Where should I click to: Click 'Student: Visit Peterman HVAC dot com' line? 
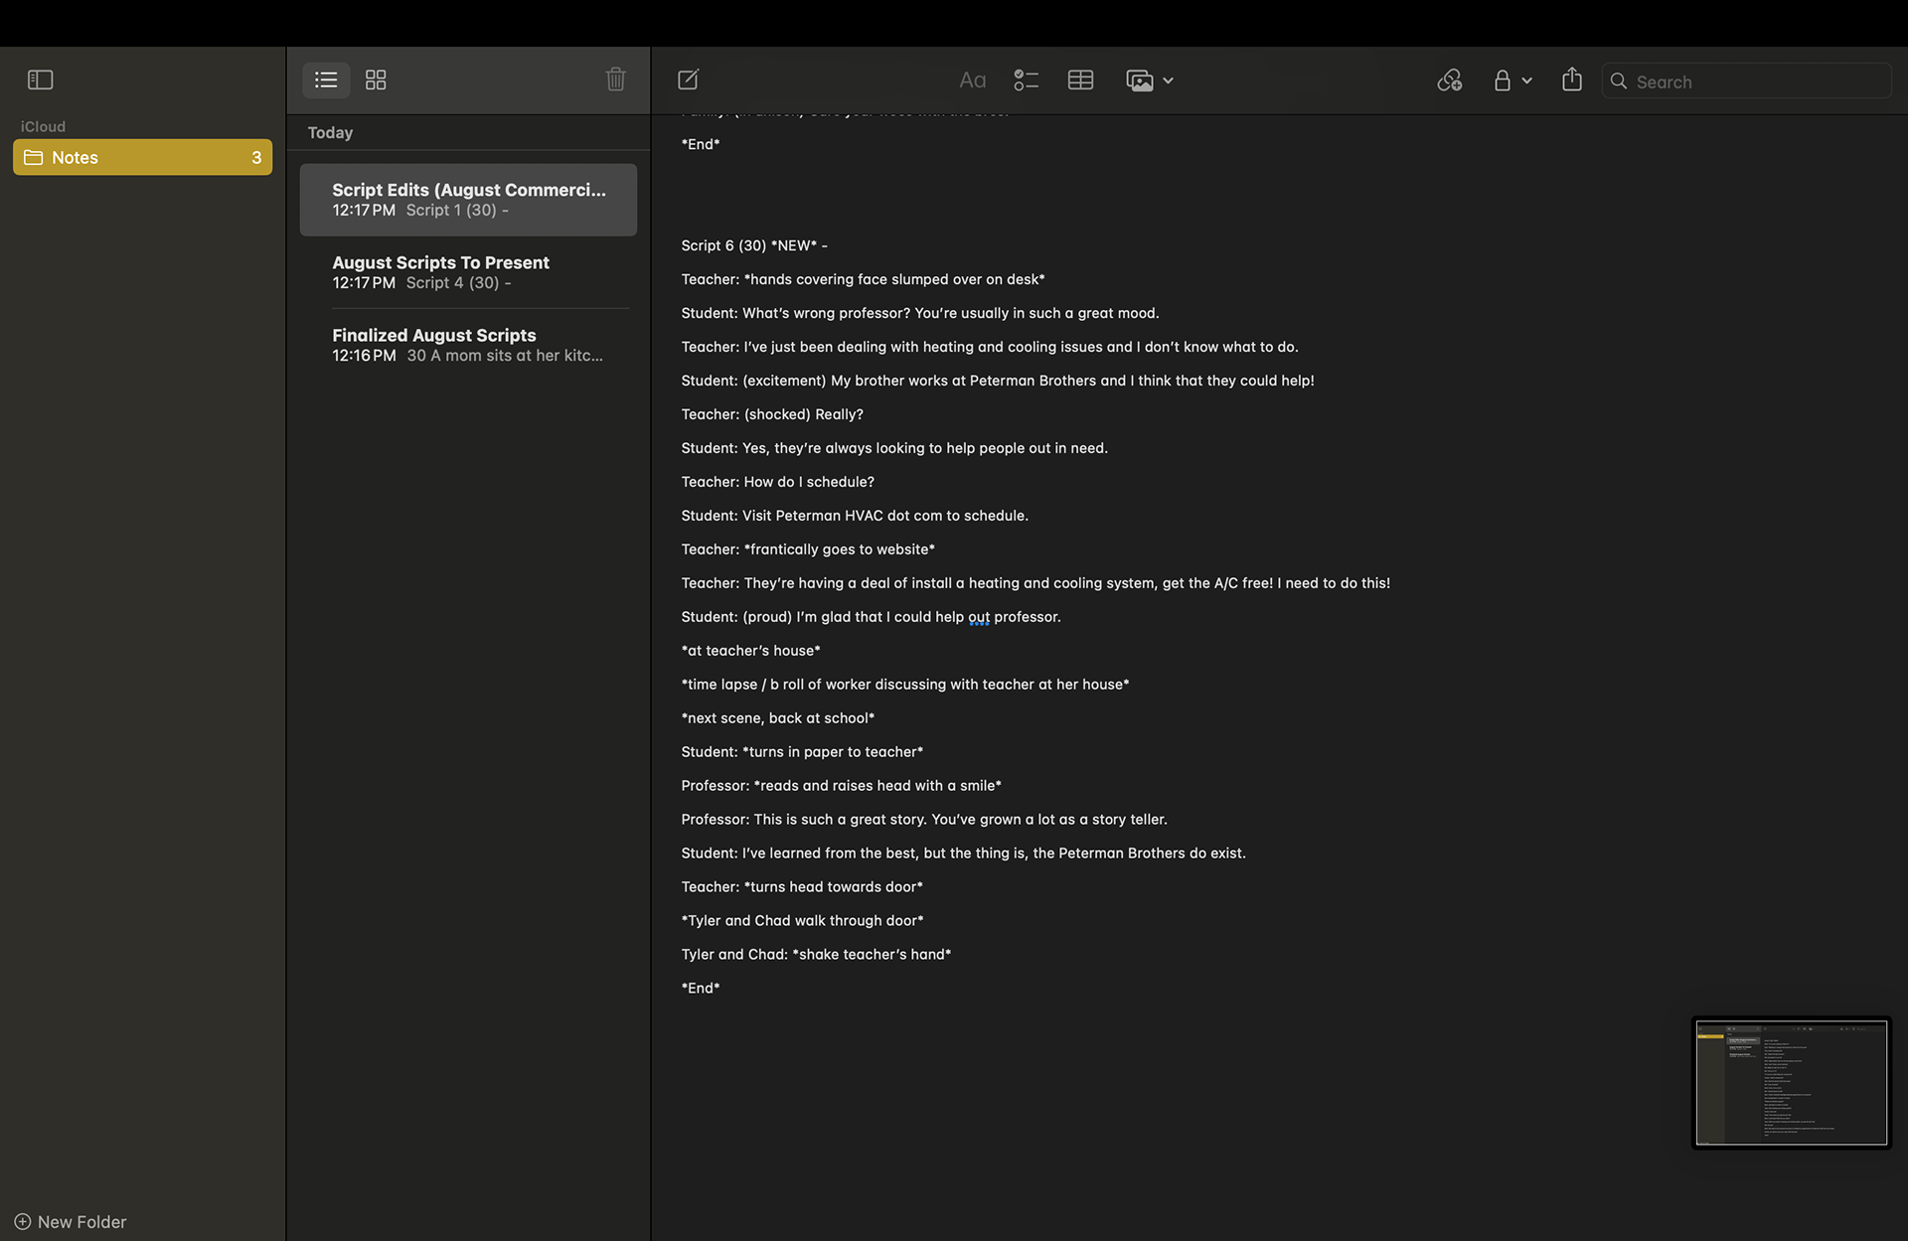point(855,516)
